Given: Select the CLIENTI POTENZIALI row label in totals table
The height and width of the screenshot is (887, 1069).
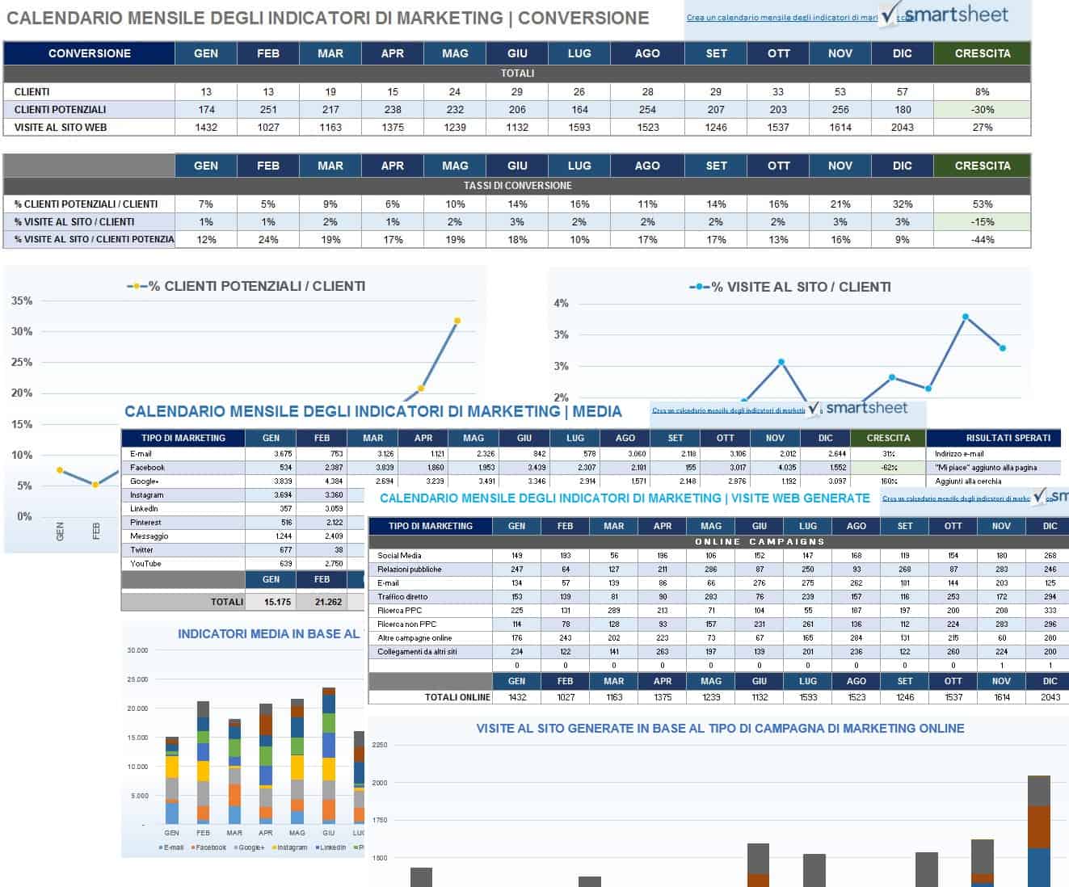Looking at the screenshot, I should pyautogui.click(x=89, y=109).
